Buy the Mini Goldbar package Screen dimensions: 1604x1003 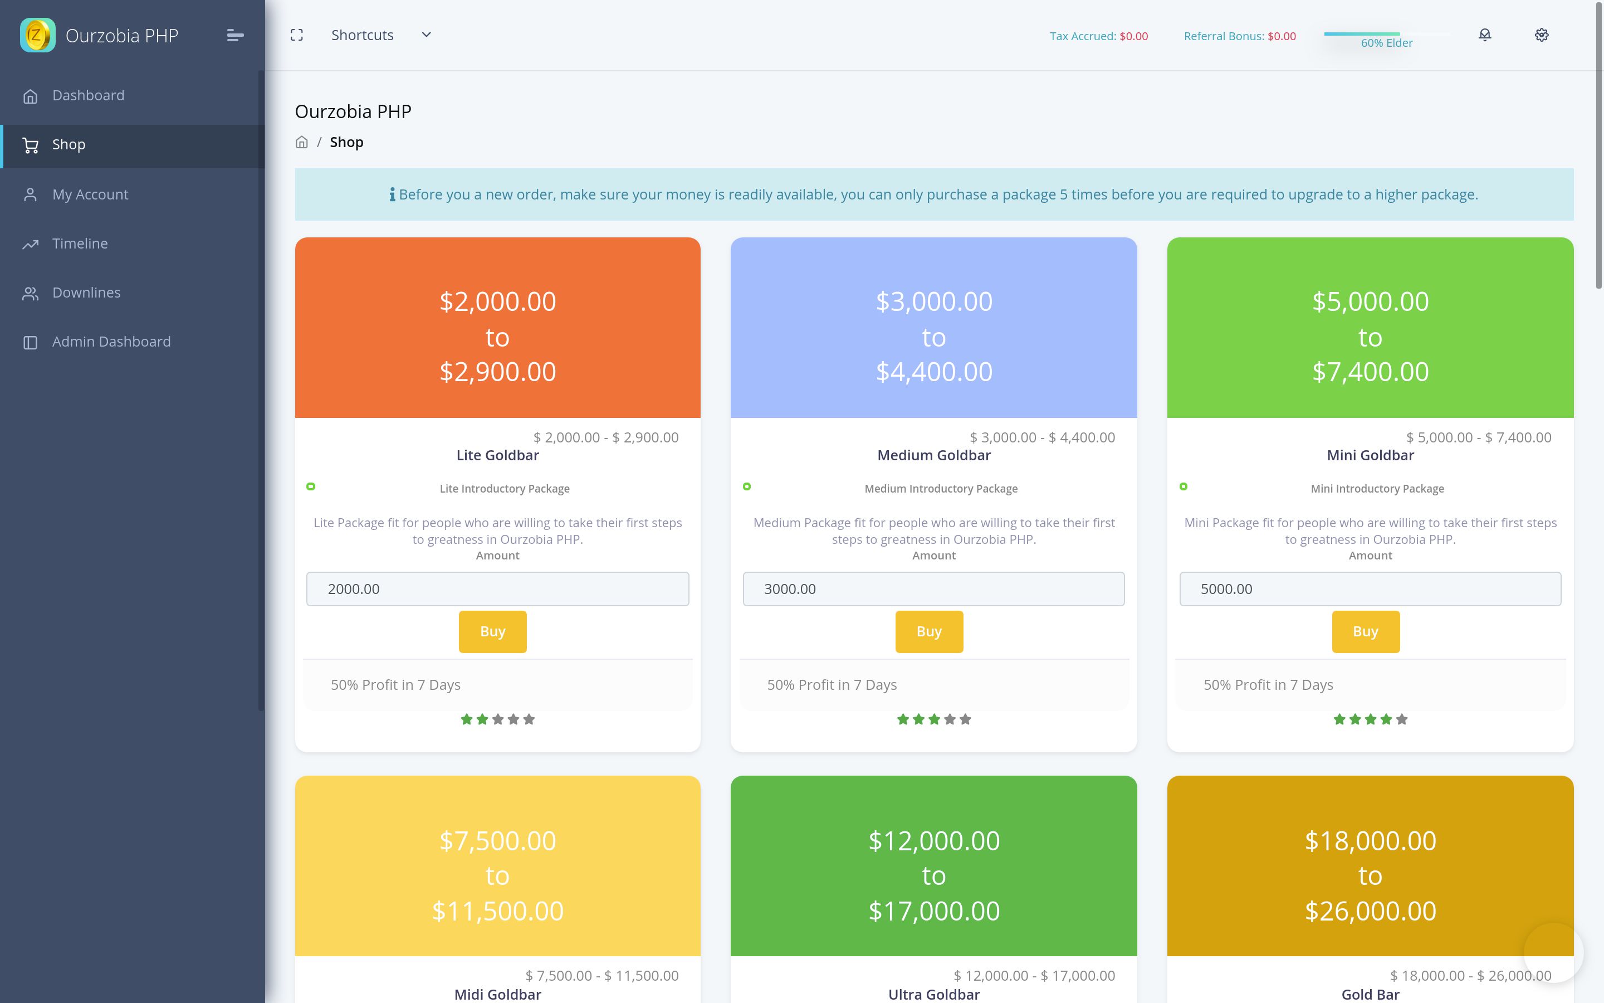pos(1366,631)
